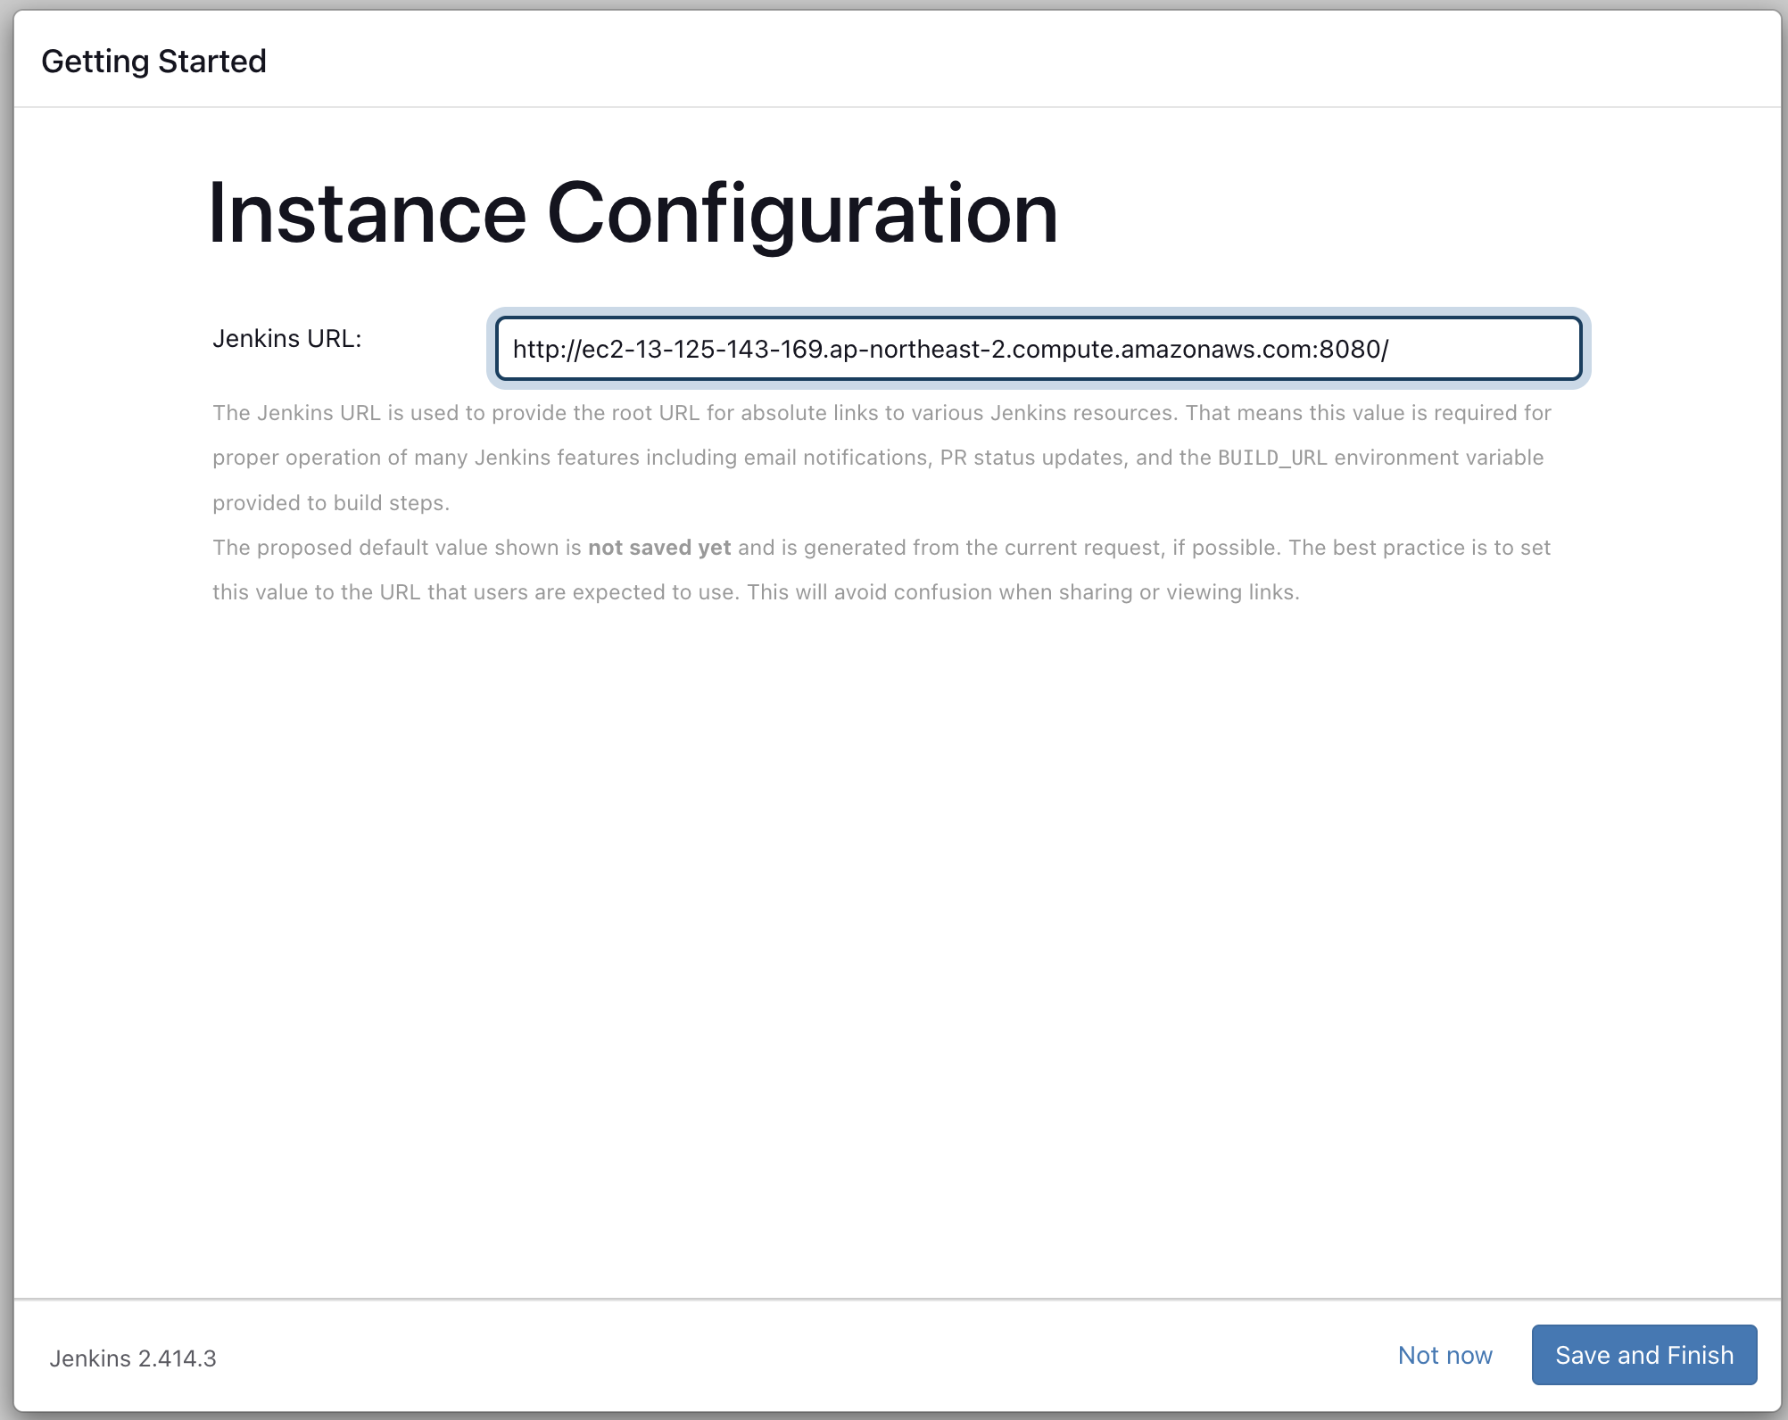Click 'PR status updates' in the description
The image size is (1788, 1420).
1031,458
